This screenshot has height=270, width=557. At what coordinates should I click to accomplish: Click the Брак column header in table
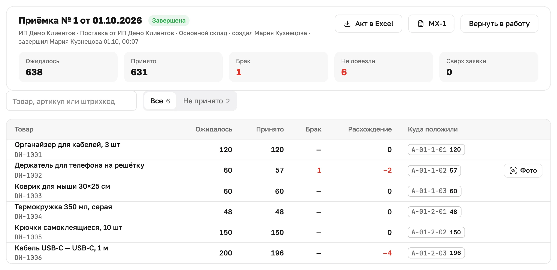[313, 129]
